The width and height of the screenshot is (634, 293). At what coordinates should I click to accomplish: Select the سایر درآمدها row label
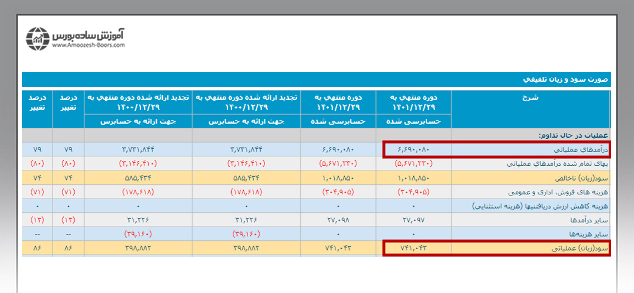588,220
